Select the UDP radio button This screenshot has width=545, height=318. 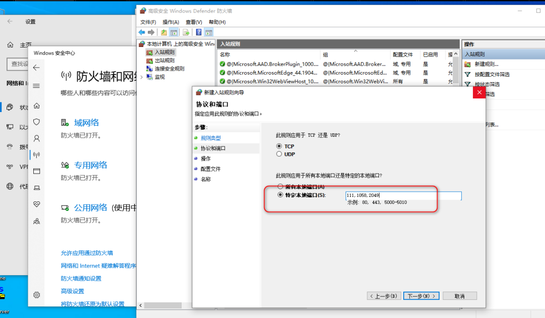click(279, 154)
